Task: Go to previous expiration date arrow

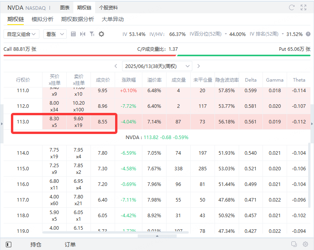Action: [x=116, y=66]
